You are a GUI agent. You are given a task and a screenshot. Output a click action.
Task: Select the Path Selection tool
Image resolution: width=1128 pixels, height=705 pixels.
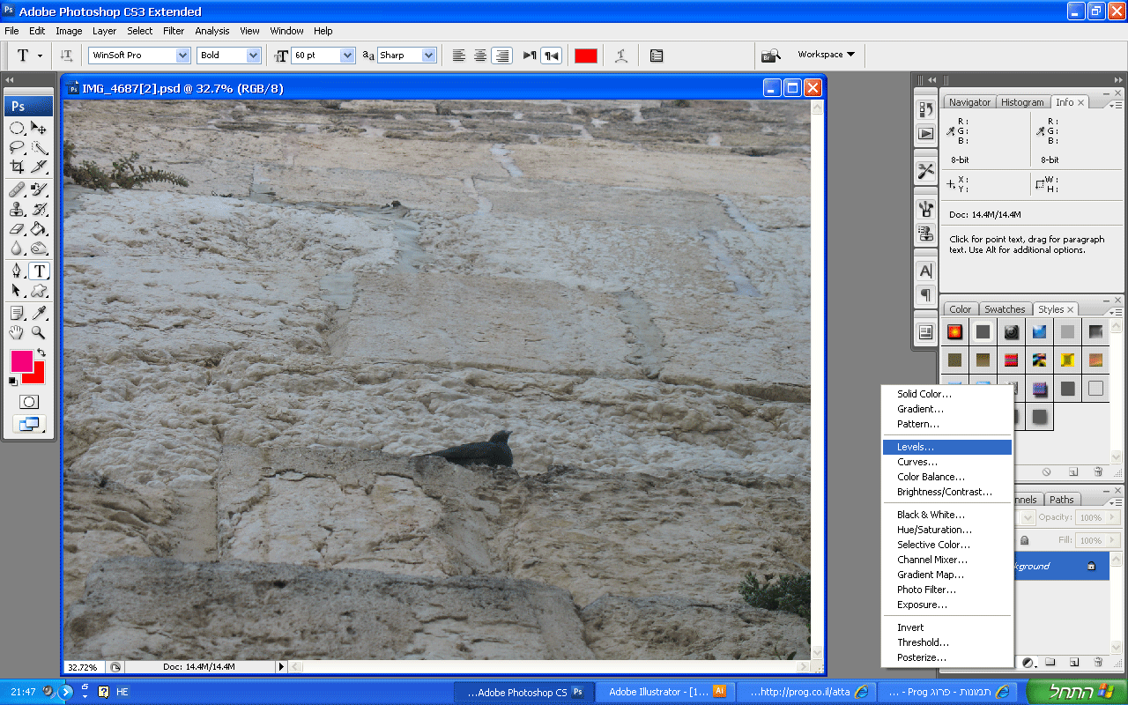coord(17,291)
